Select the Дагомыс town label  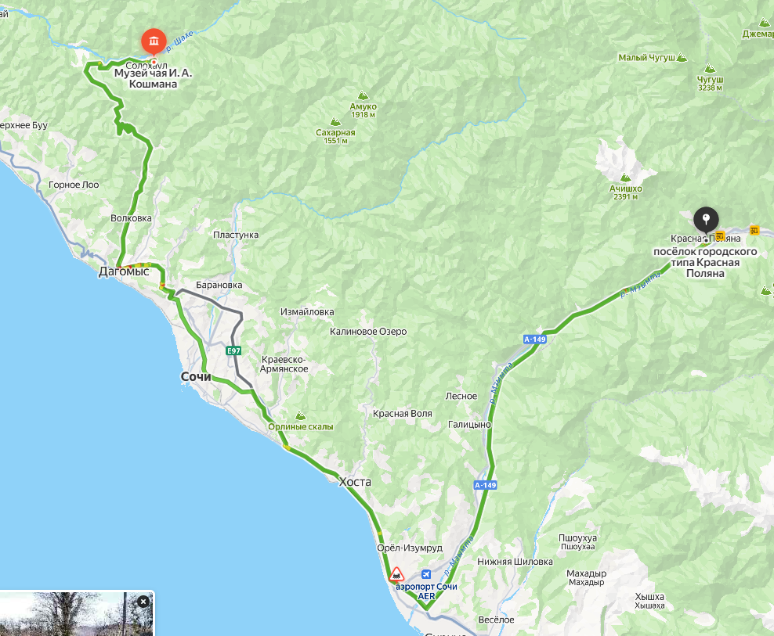click(124, 271)
